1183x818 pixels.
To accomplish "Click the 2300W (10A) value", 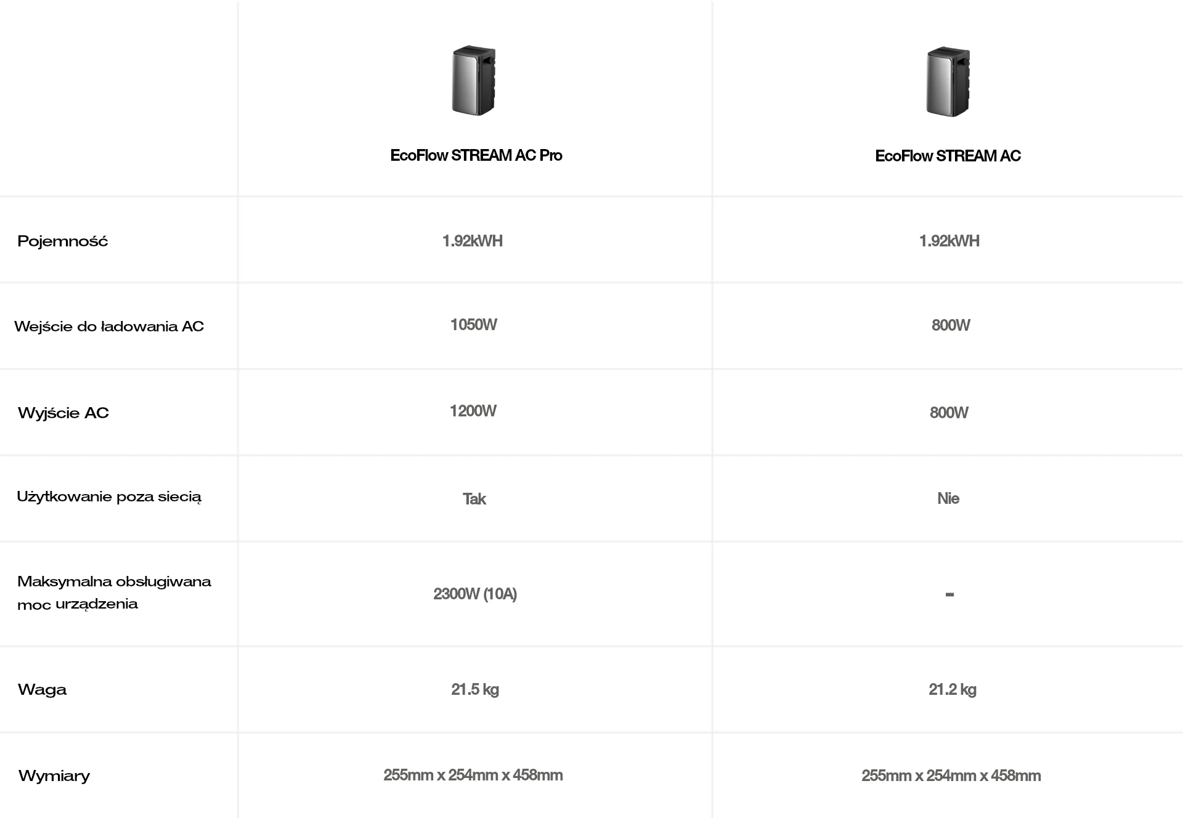I will (x=475, y=594).
